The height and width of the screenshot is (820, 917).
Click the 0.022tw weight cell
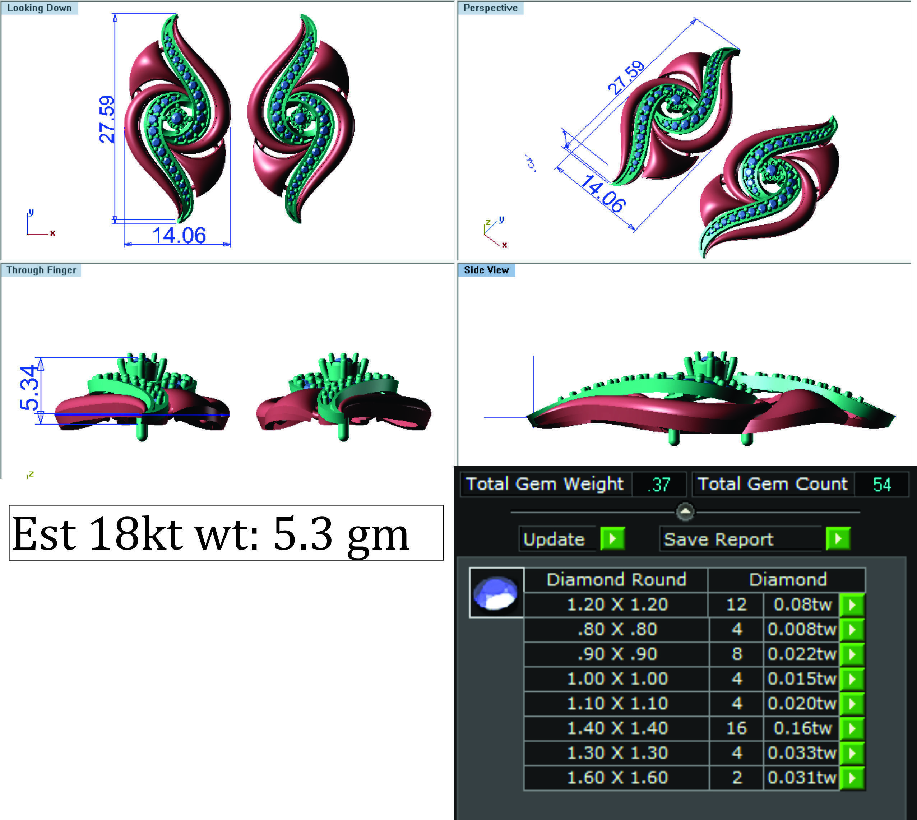click(x=802, y=654)
